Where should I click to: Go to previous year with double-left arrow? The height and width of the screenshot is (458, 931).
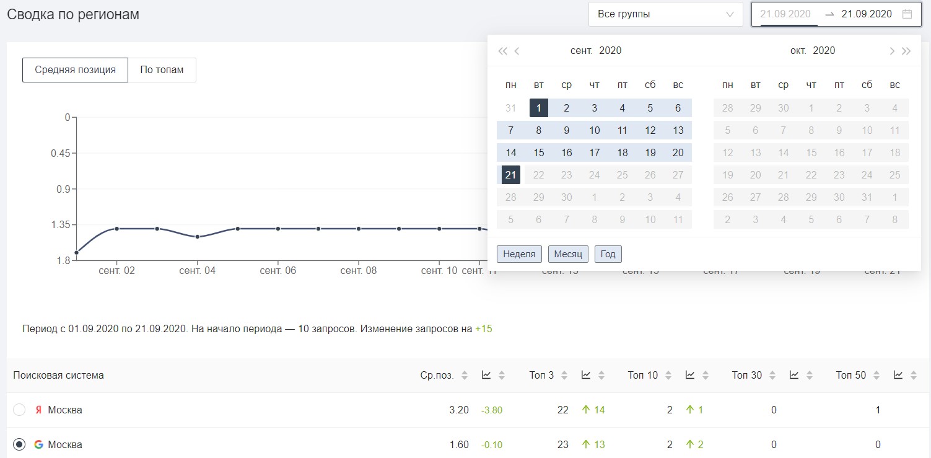pyautogui.click(x=502, y=51)
